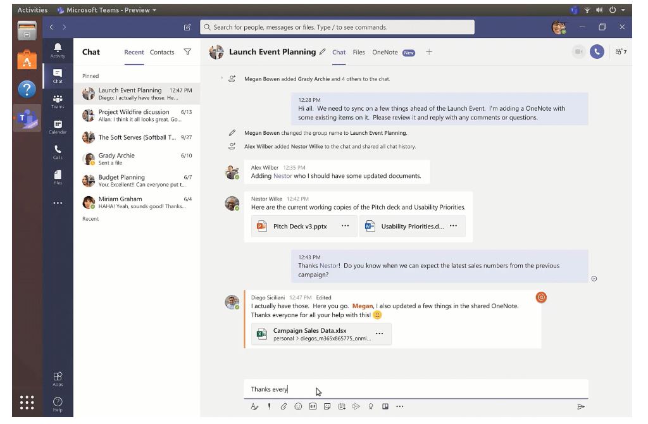
Task: Show more apps ellipsis in left rail
Action: click(x=58, y=203)
